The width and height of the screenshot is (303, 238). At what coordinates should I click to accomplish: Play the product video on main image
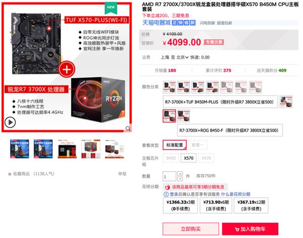10,122
